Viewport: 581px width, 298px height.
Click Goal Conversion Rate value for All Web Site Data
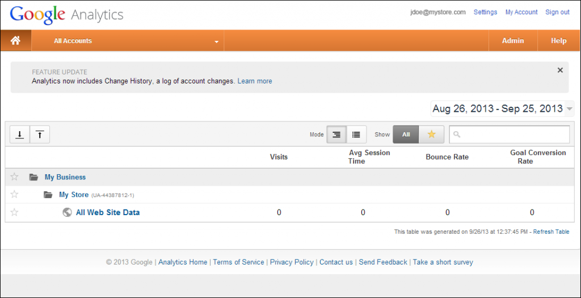coord(532,212)
